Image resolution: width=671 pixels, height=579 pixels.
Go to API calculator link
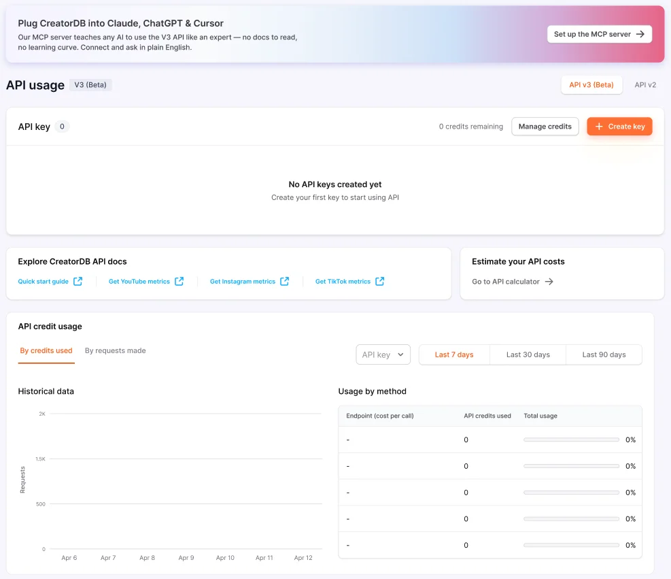click(506, 282)
